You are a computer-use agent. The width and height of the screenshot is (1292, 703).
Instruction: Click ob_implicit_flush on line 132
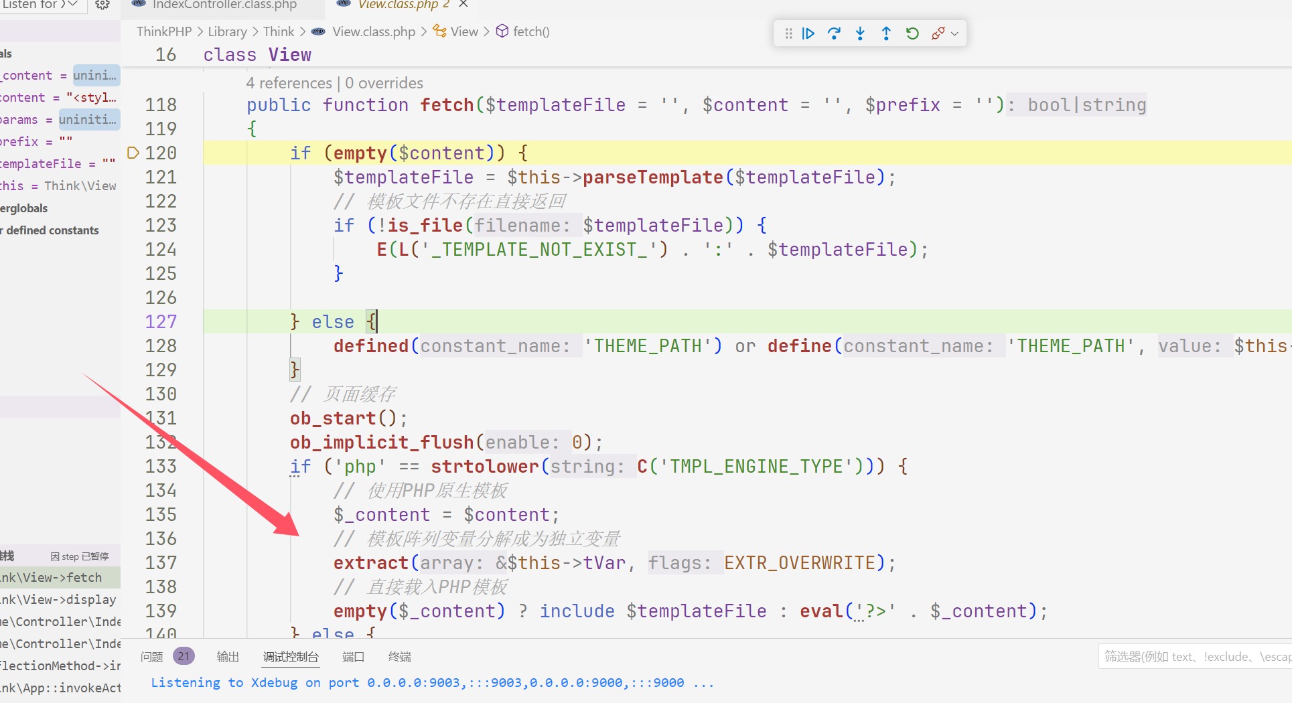(x=382, y=443)
